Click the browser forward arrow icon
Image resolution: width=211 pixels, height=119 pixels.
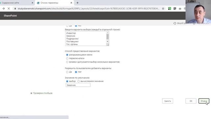[4, 9]
